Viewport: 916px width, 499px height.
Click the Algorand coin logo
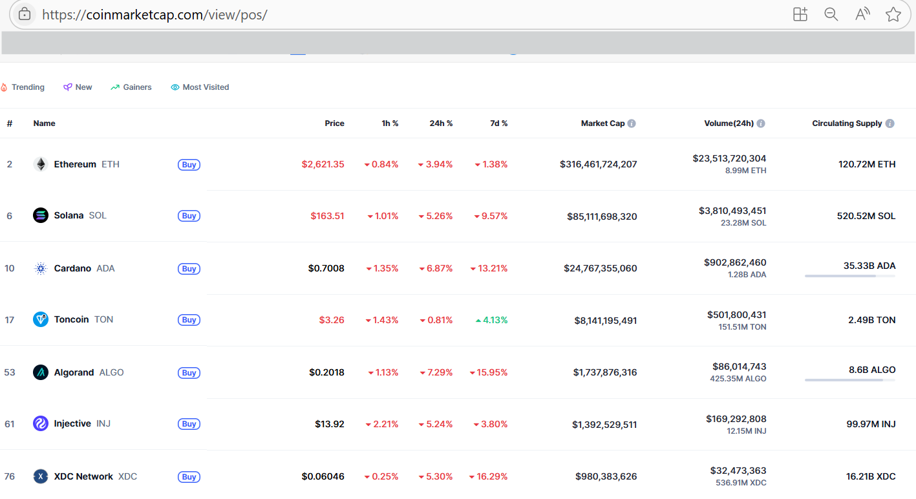41,372
